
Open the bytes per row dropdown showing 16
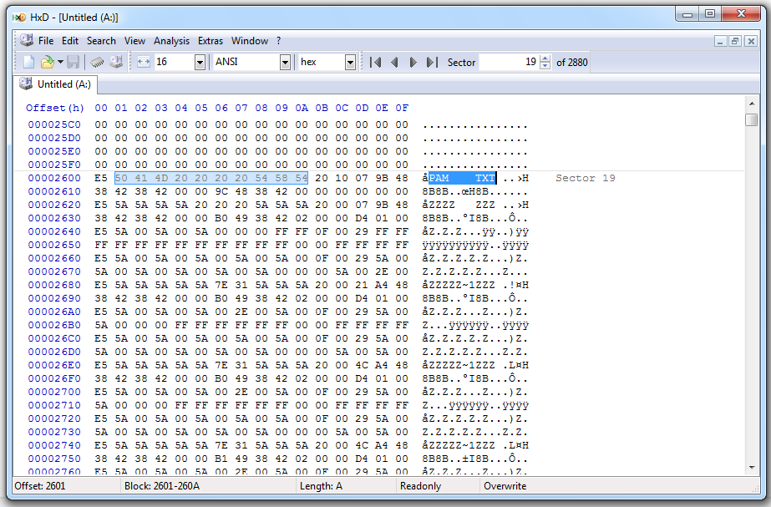(200, 63)
